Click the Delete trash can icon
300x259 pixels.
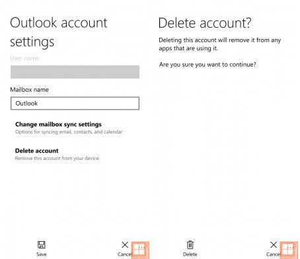coord(190,244)
